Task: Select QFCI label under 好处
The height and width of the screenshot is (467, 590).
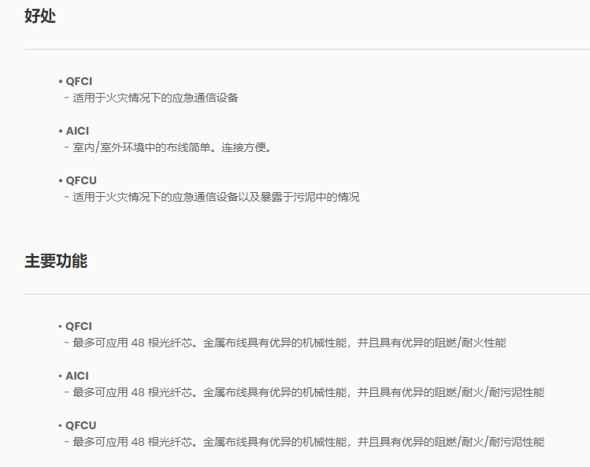Action: [79, 81]
